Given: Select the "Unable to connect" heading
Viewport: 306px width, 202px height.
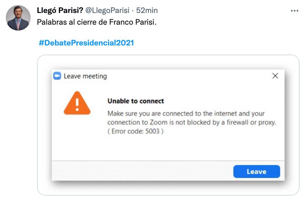Looking at the screenshot, I should tap(136, 101).
